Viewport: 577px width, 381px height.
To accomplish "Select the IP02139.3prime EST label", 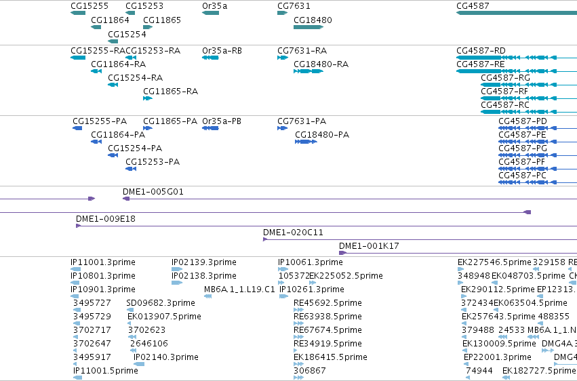I will (204, 262).
